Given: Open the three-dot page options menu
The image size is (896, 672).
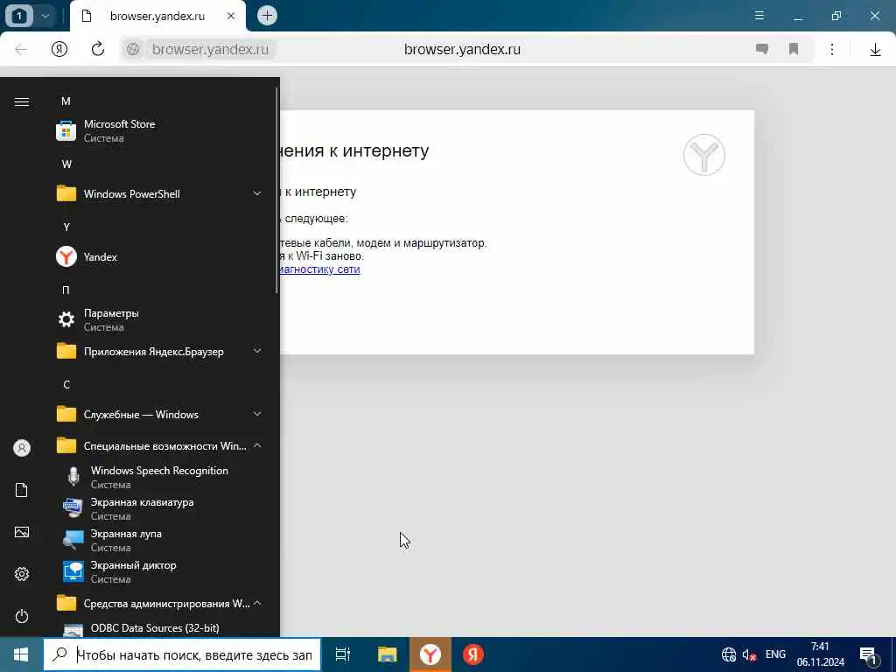Looking at the screenshot, I should click(x=832, y=49).
